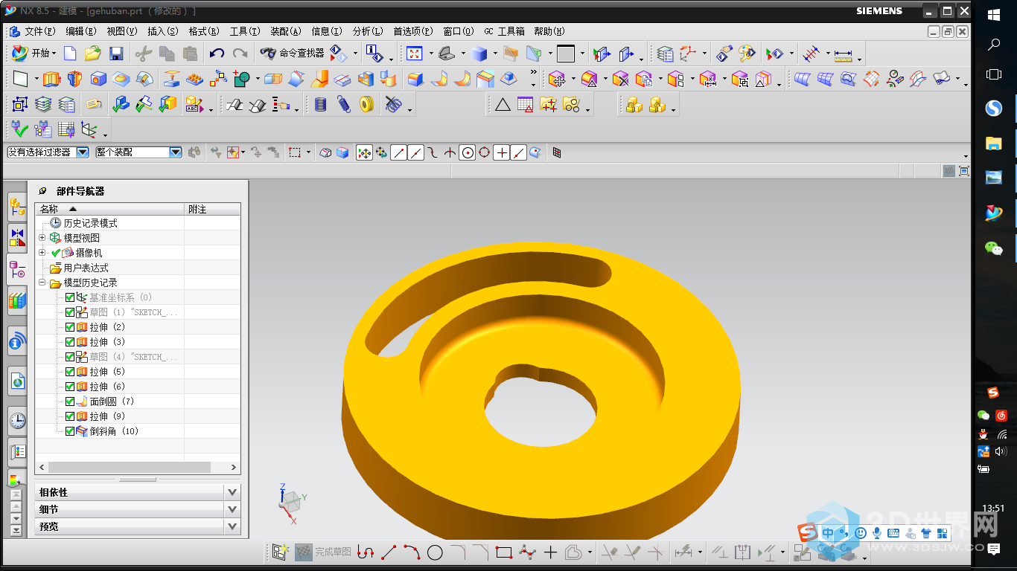Click the New file icon
Viewport: 1017px width, 571px height.
coord(70,54)
